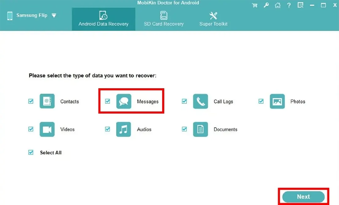
Task: Uncheck the Messages checkbox
Action: pyautogui.click(x=108, y=101)
